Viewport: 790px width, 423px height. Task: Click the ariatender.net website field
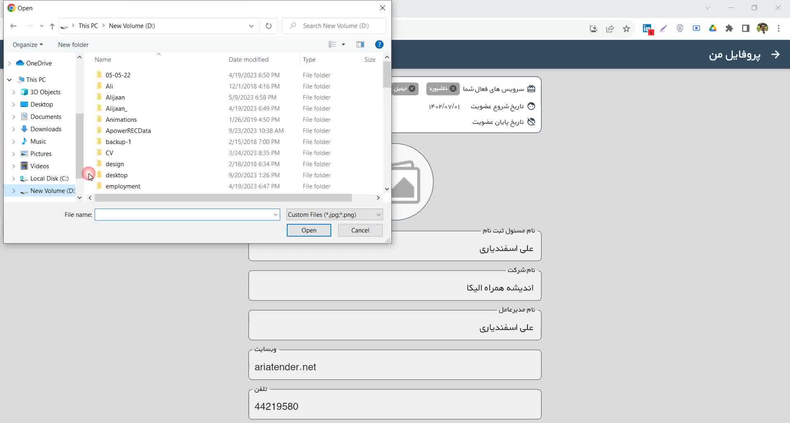click(x=395, y=365)
